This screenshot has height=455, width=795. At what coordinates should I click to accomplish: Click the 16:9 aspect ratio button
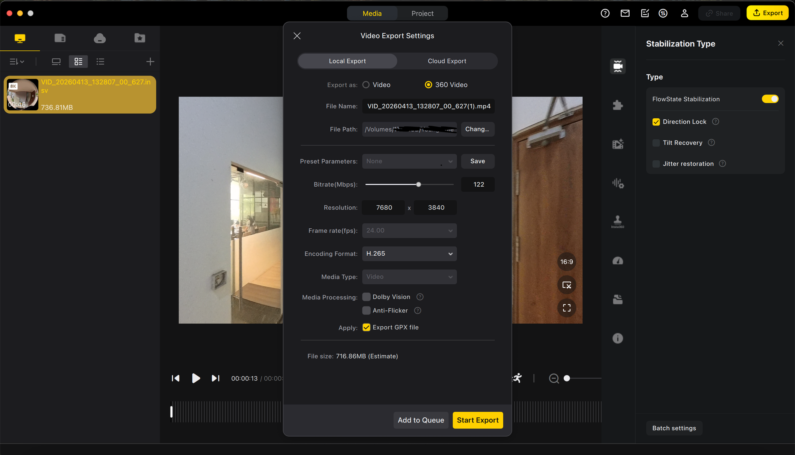click(x=566, y=262)
